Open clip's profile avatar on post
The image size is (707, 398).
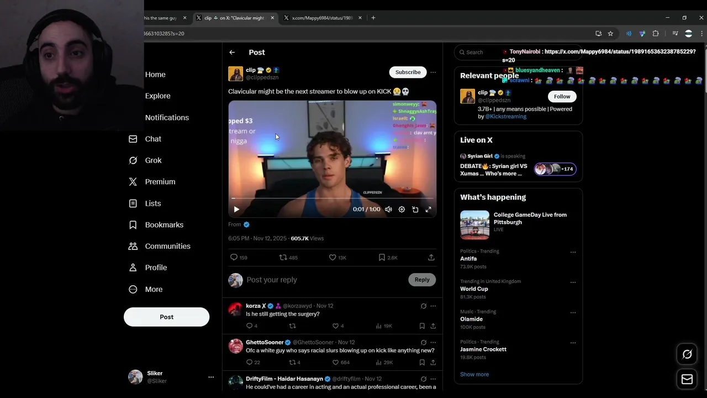236,74
